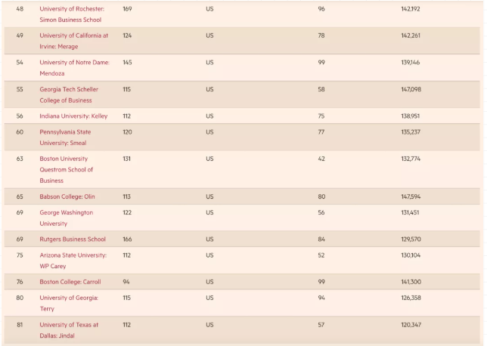
Task: Open Babson College: Olin link
Action: pyautogui.click(x=70, y=196)
